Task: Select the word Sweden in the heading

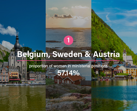Action: tap(67, 54)
